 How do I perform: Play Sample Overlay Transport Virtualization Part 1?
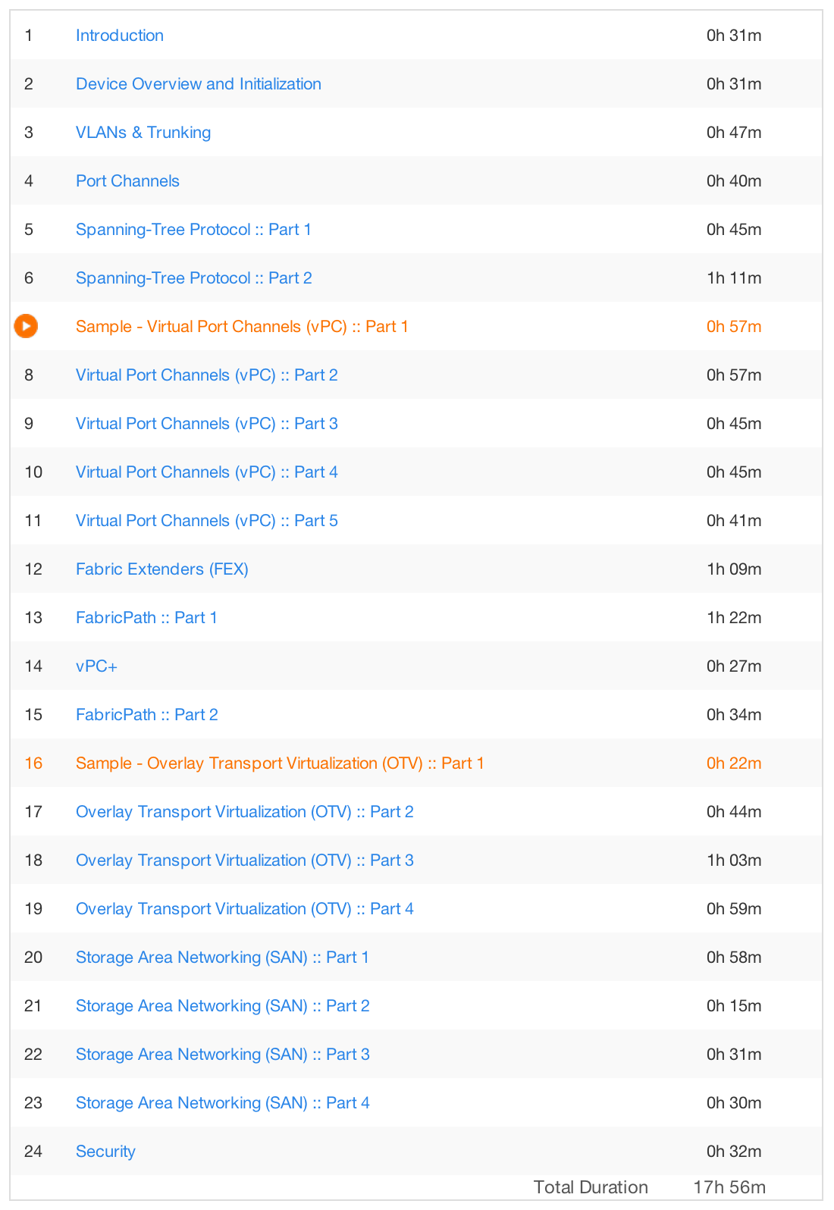pos(280,763)
